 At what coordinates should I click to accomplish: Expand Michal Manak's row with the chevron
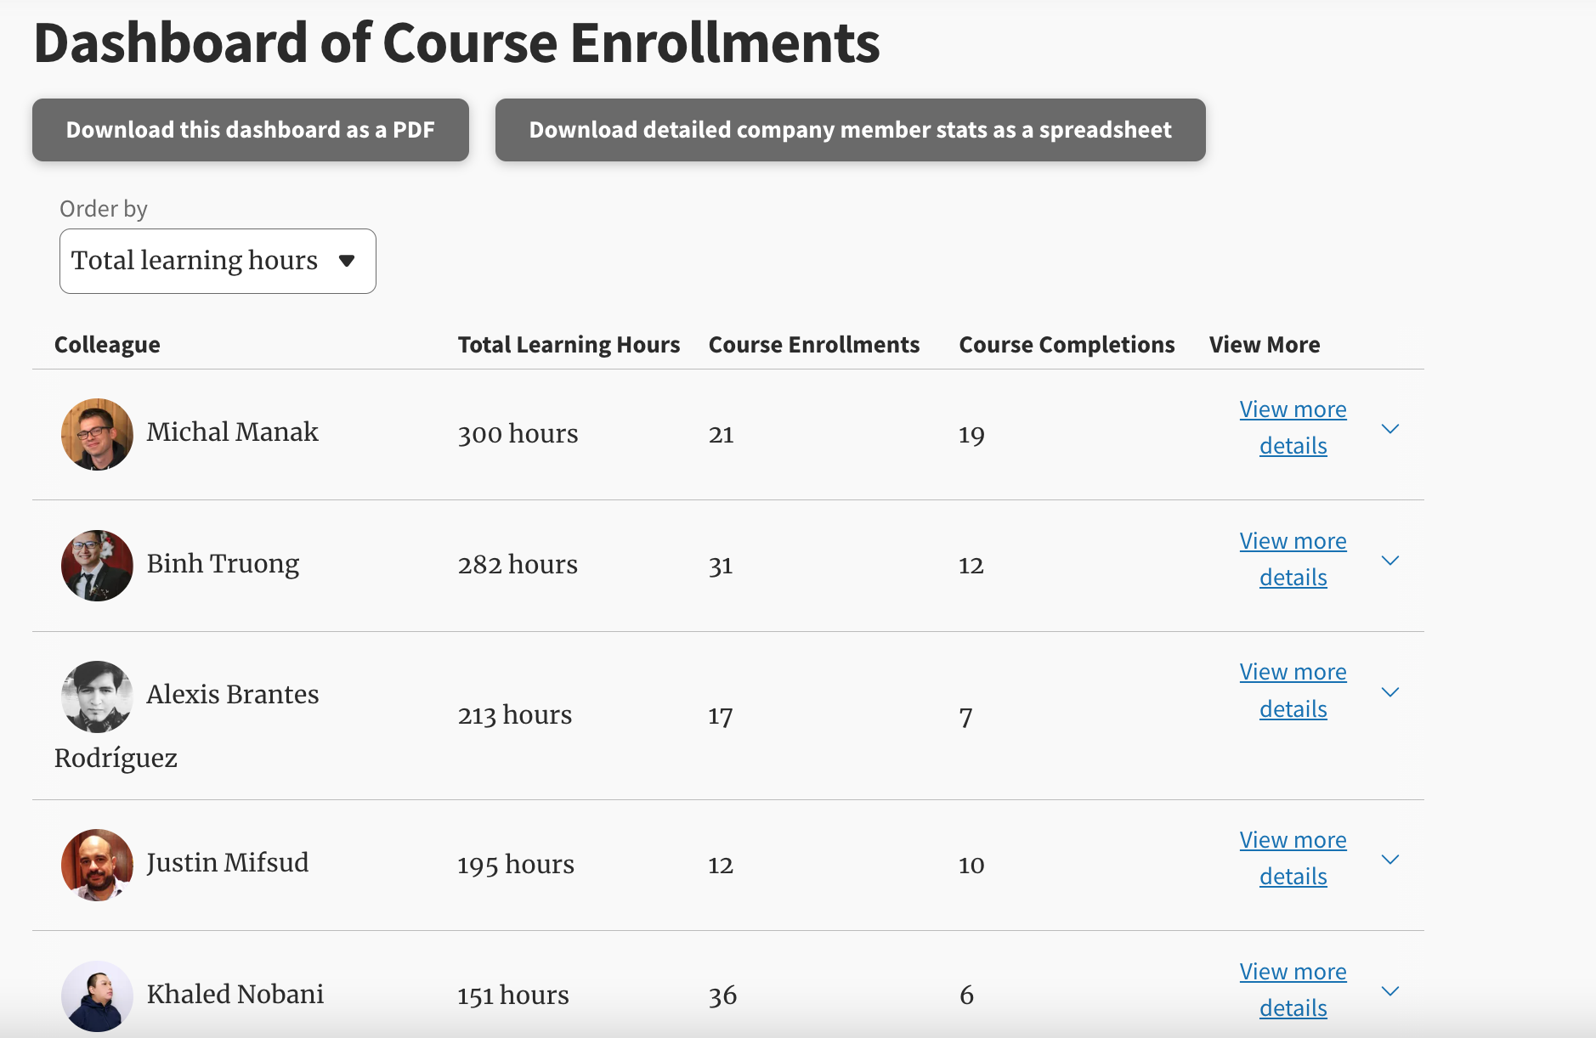pos(1390,429)
